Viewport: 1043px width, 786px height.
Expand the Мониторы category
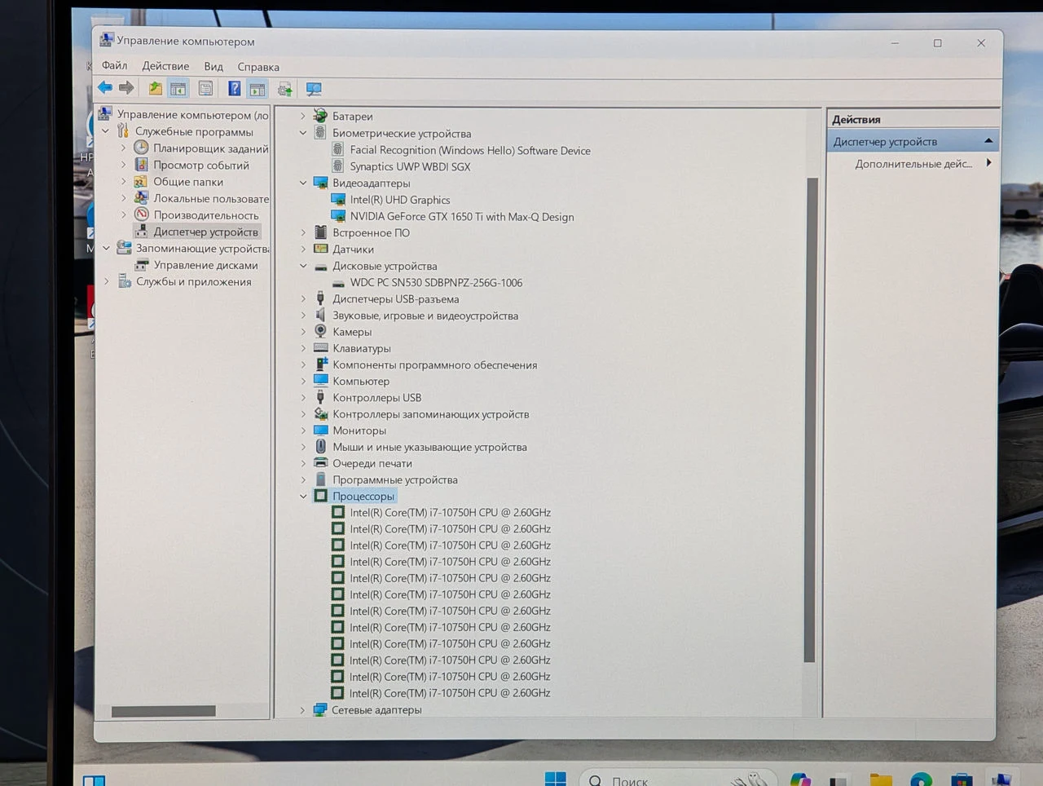[303, 431]
